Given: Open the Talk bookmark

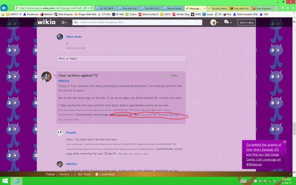Looking at the screenshot, I should [x=264, y=14].
